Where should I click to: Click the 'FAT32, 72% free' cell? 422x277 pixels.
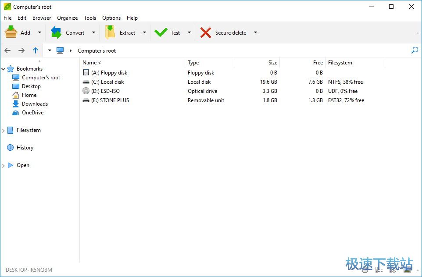point(346,100)
